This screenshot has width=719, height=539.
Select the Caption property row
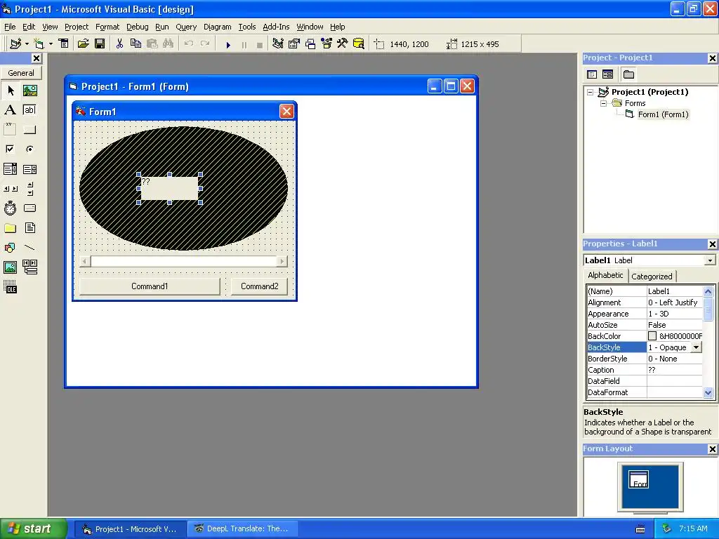[645, 370]
